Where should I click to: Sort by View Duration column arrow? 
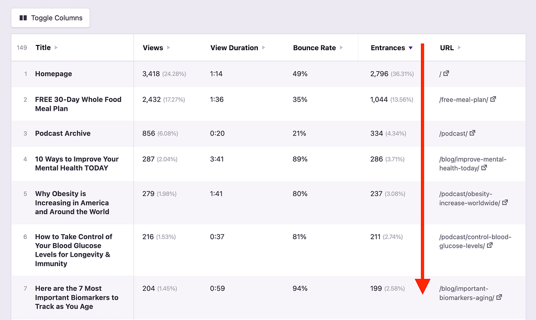coord(264,48)
